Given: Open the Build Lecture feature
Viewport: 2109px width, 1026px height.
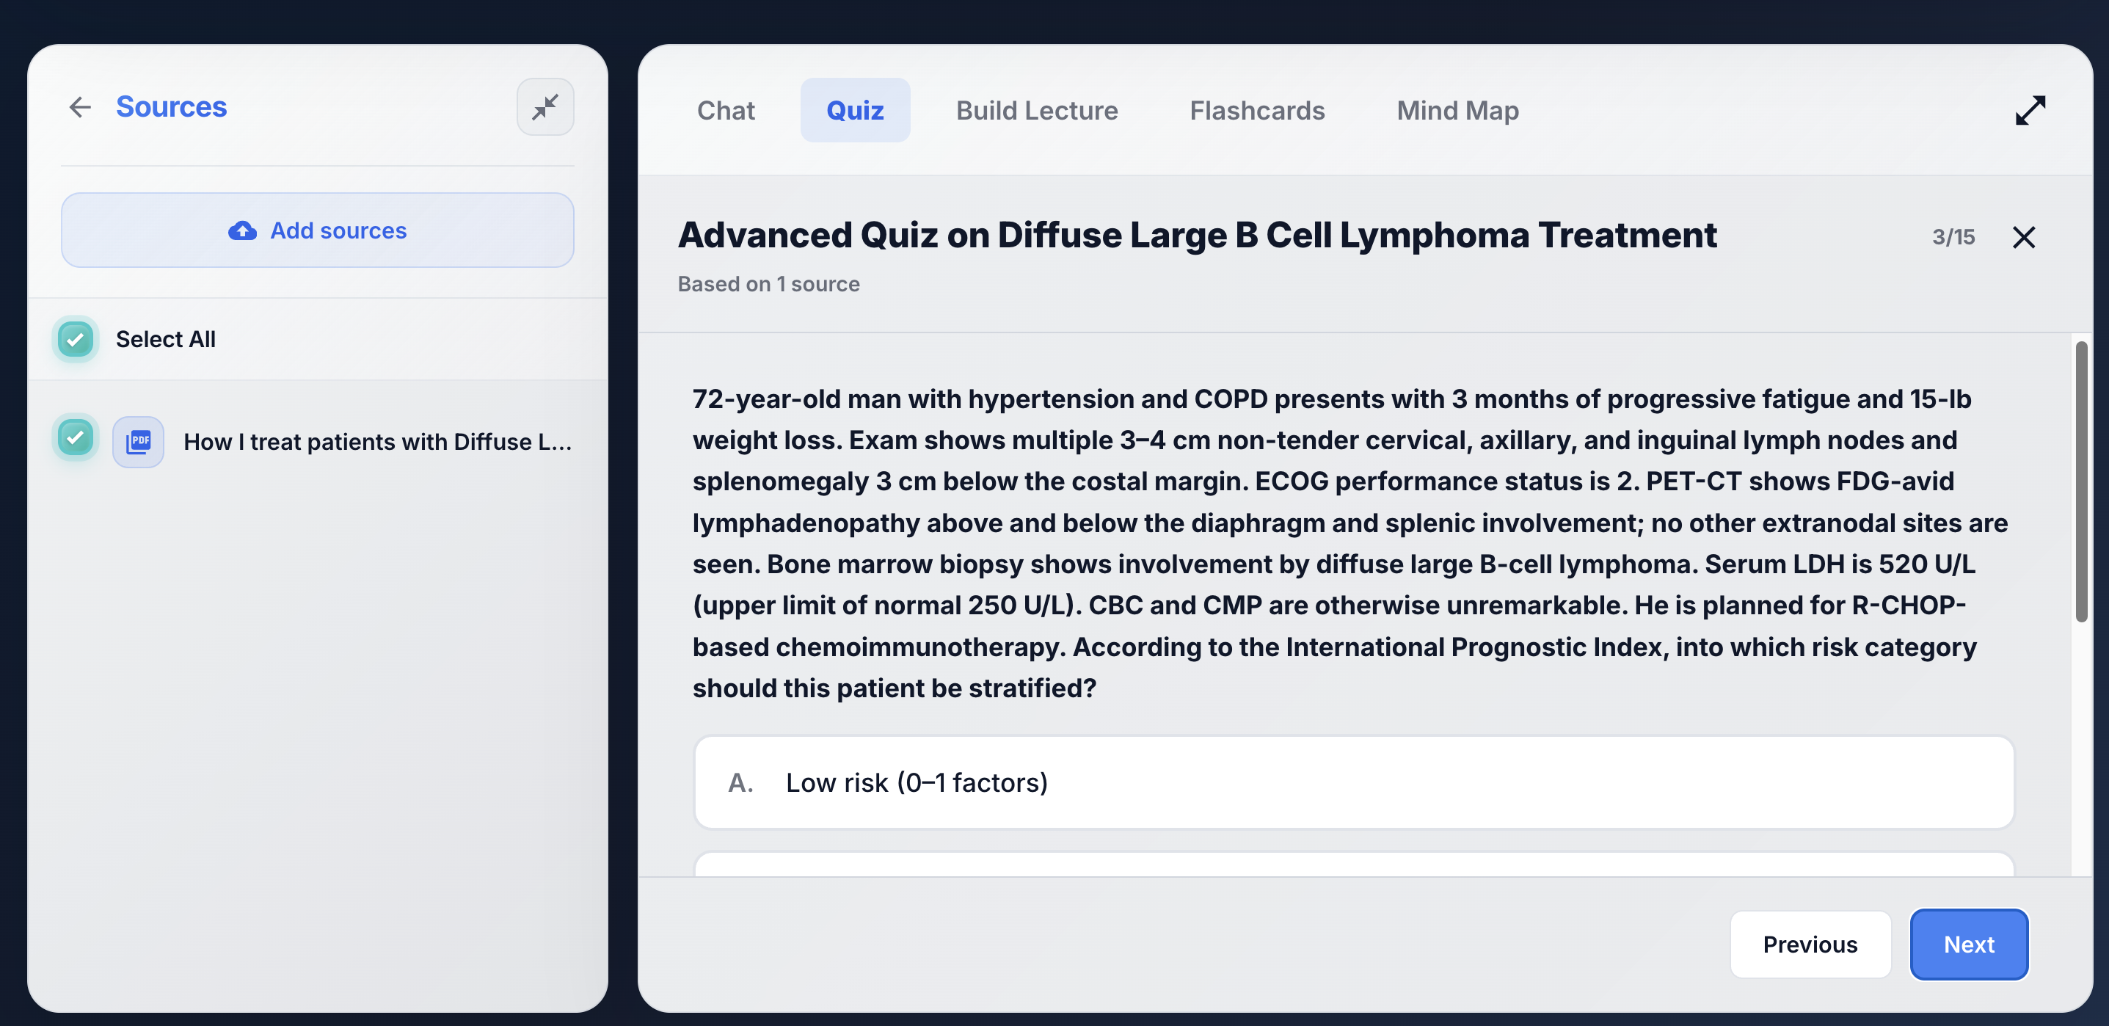Looking at the screenshot, I should (1036, 110).
